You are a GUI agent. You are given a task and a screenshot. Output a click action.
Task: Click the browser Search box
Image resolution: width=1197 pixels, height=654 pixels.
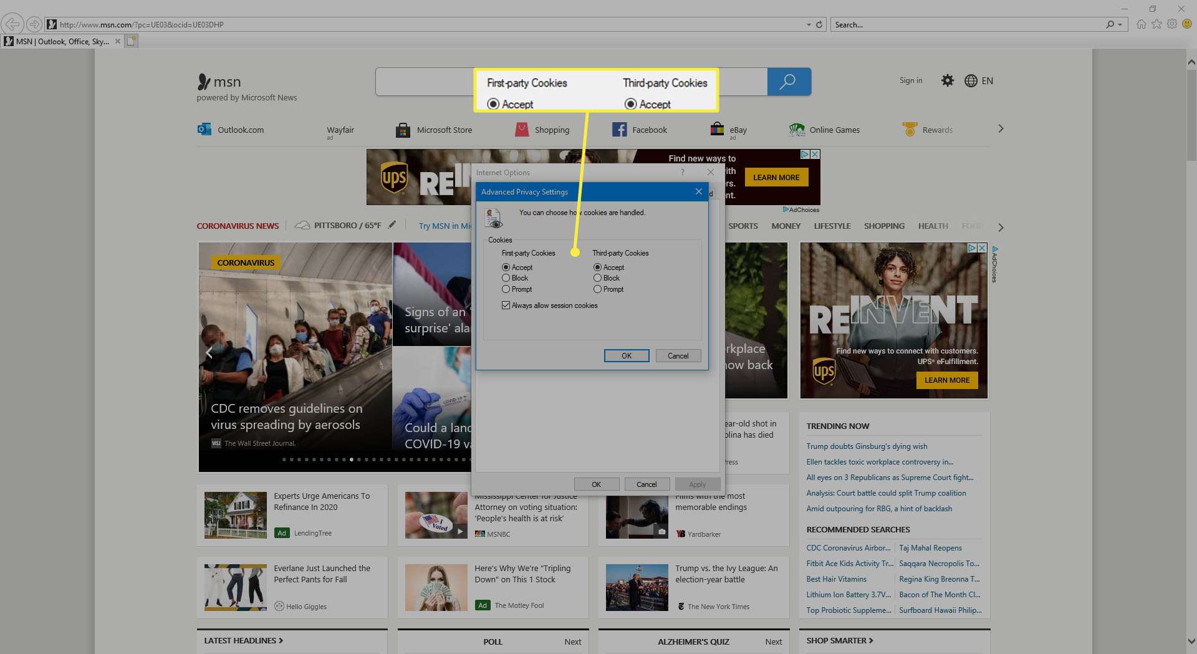pyautogui.click(x=966, y=25)
